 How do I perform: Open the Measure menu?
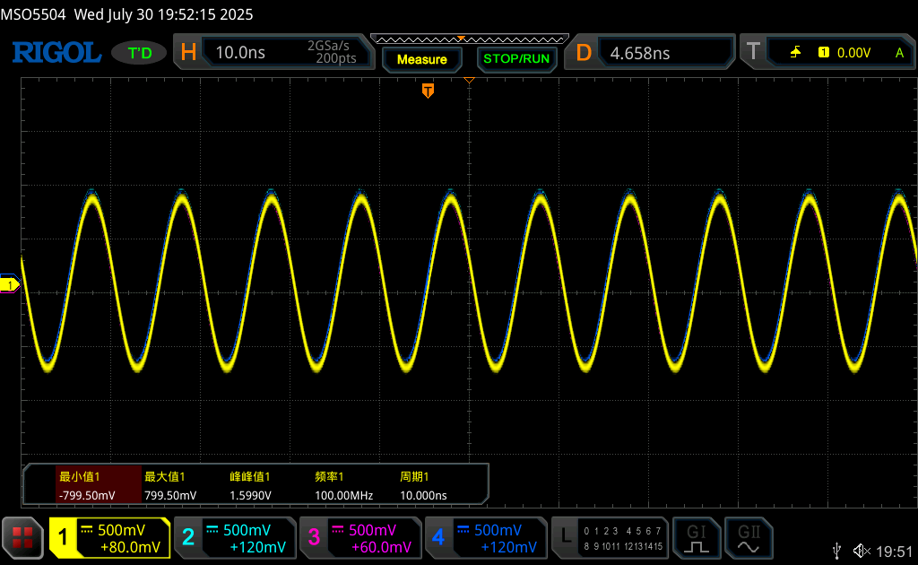click(x=421, y=59)
